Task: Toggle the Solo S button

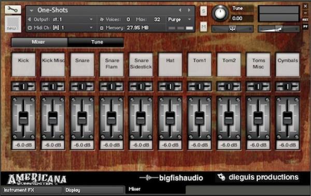Action: click(204, 11)
